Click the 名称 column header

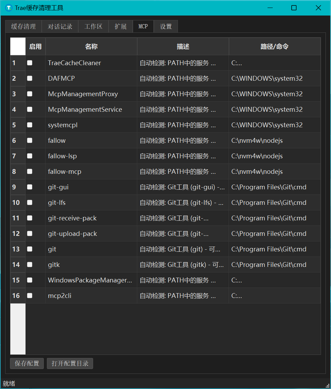[91, 46]
